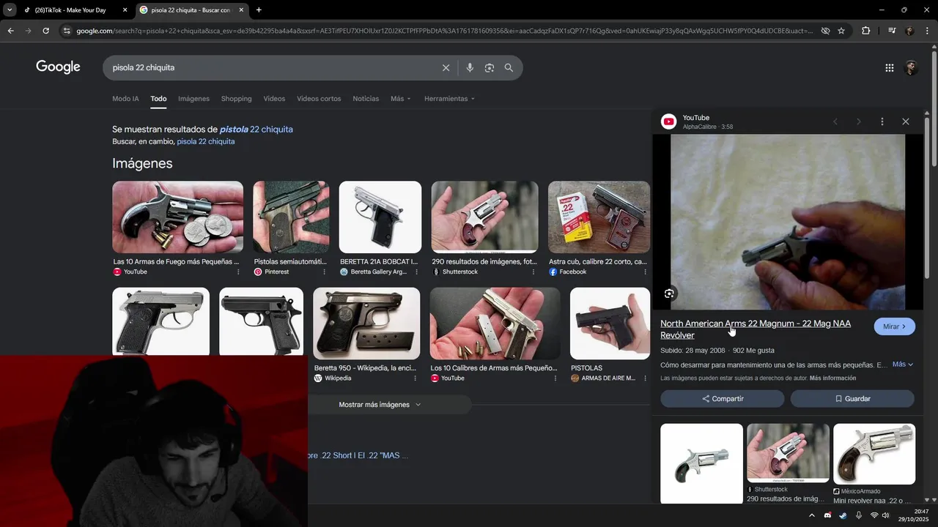The height and width of the screenshot is (527, 938).
Task: Open the preview panel three-dot options menu
Action: [x=882, y=122]
